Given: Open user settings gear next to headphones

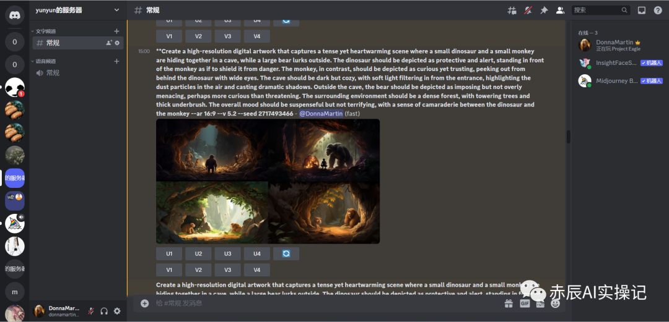Looking at the screenshot, I should pos(116,311).
